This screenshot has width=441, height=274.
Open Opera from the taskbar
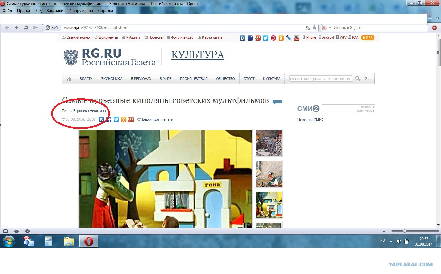pyautogui.click(x=89, y=241)
